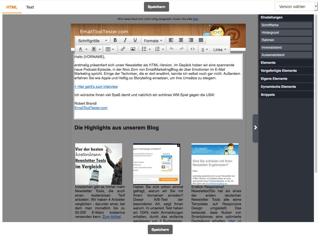Screen dimensions: 318x235
Task: Open the Version wählen dropdown
Action: (296, 7)
